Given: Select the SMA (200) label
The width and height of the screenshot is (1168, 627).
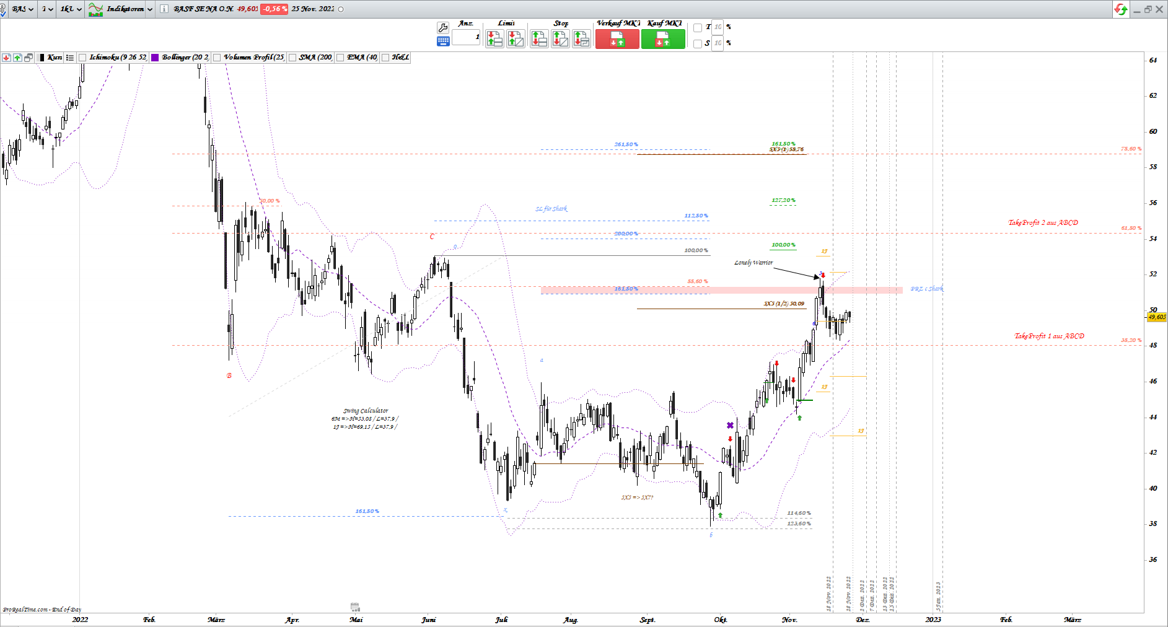Looking at the screenshot, I should [x=315, y=58].
